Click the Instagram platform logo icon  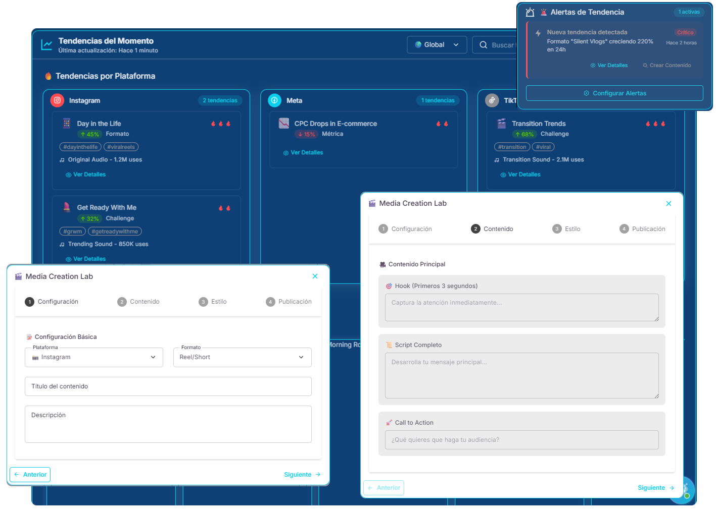pyautogui.click(x=57, y=100)
